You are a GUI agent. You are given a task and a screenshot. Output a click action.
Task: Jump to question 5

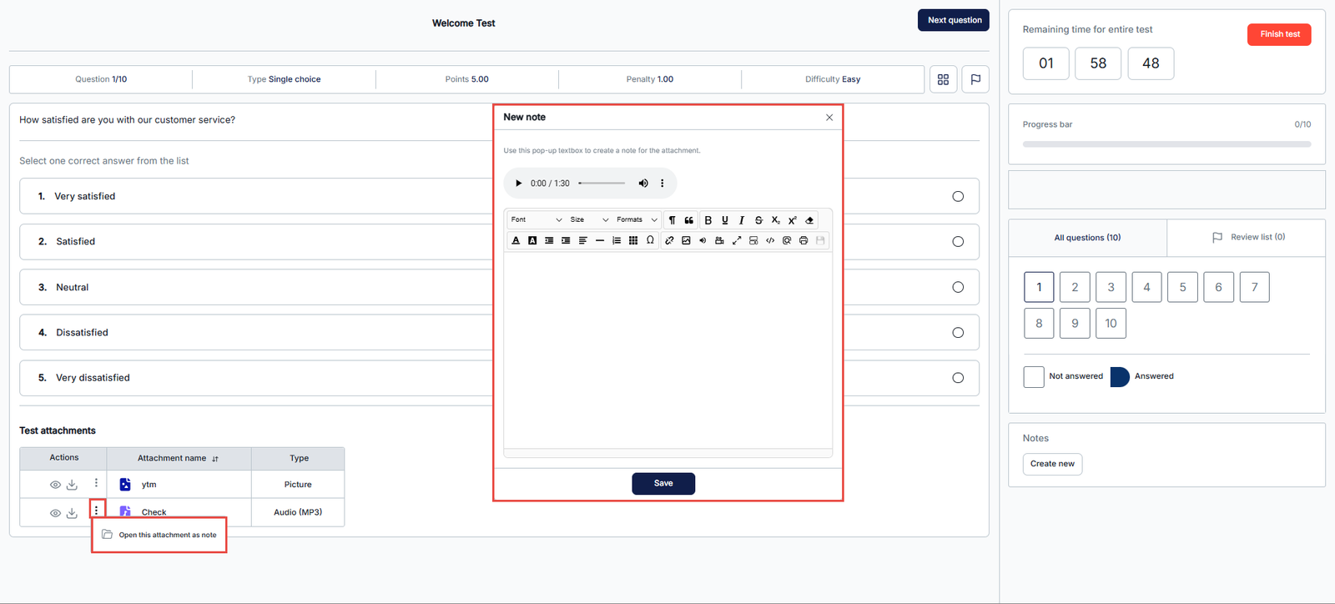(x=1182, y=287)
